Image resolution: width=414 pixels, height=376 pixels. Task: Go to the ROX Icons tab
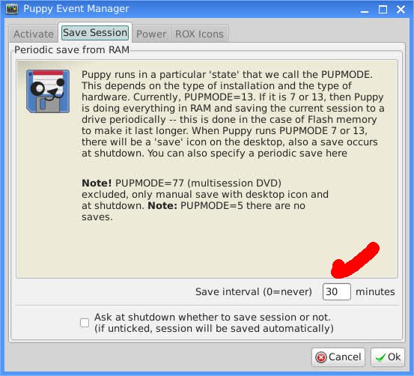[199, 34]
